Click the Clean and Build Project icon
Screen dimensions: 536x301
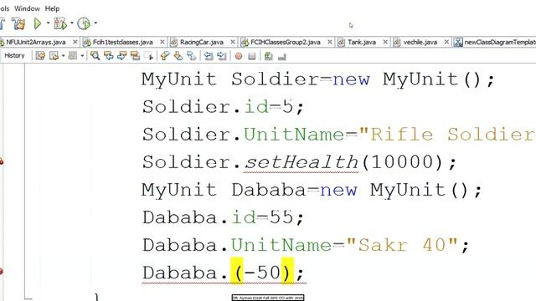[18, 23]
